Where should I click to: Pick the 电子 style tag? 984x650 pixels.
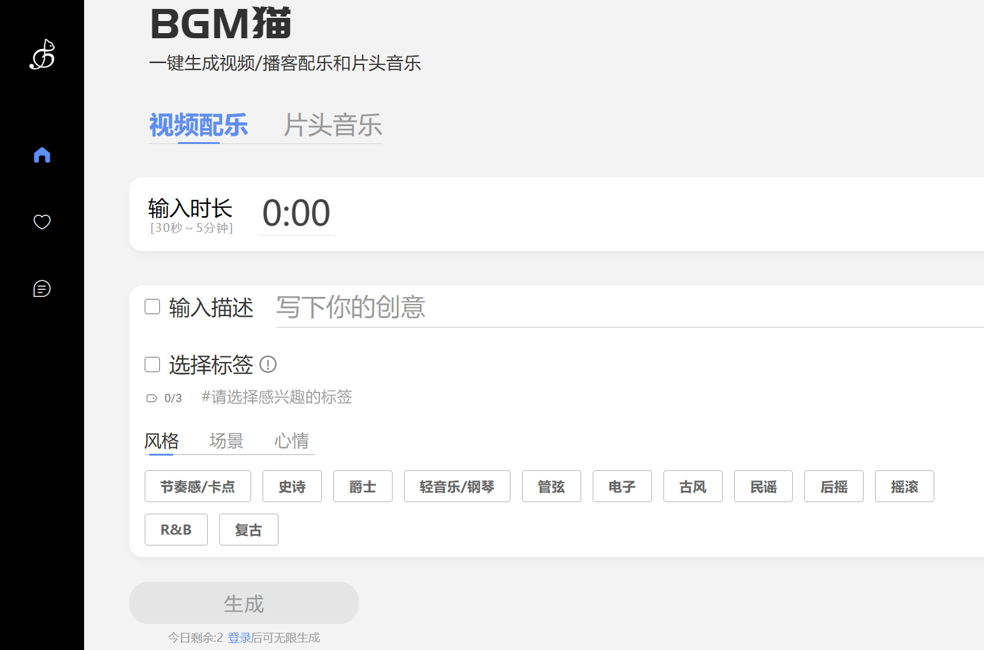click(622, 486)
